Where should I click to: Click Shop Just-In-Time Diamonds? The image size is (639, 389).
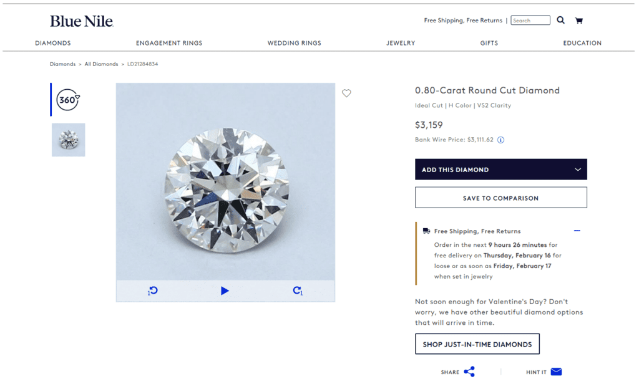tap(477, 343)
